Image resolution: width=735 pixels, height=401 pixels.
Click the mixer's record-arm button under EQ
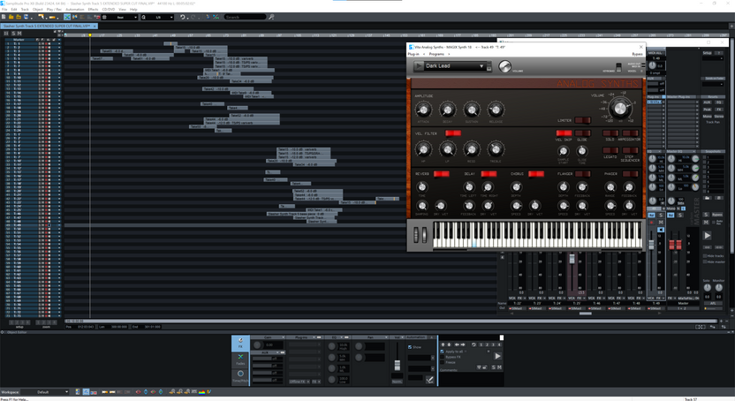[652, 223]
